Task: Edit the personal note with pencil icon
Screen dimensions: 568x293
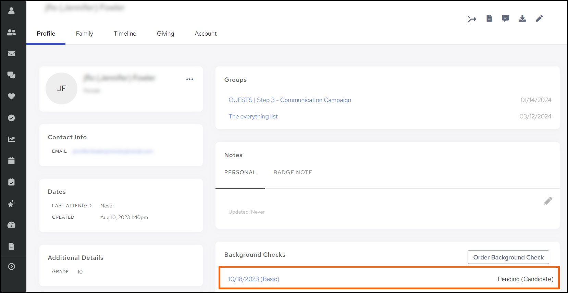Action: click(x=547, y=201)
